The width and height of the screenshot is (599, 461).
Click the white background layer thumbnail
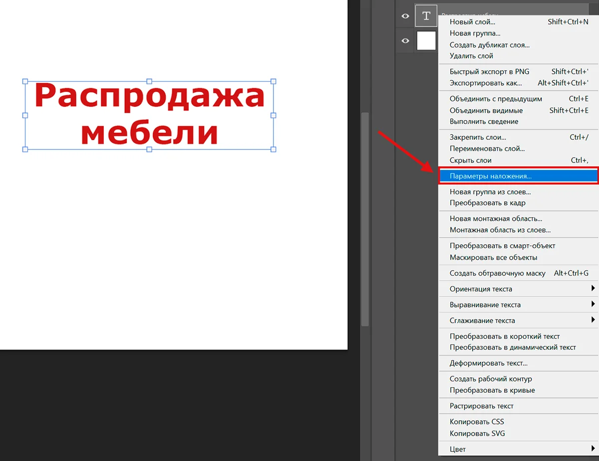point(426,40)
